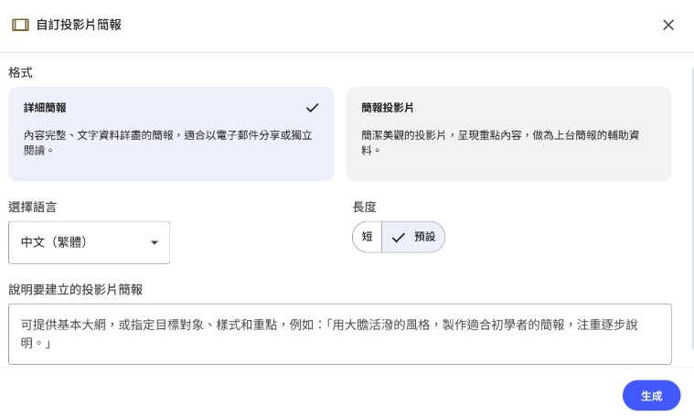Screen dimensions: 694x416
Task: Focus the slide deck description text box
Action: click(340, 334)
